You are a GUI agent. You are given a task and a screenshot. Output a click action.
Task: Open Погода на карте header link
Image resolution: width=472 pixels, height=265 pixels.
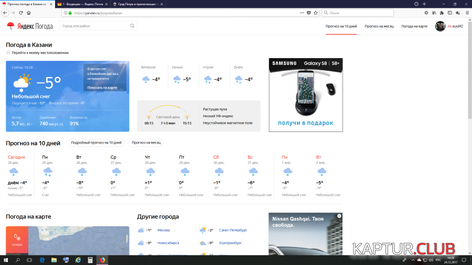414,26
